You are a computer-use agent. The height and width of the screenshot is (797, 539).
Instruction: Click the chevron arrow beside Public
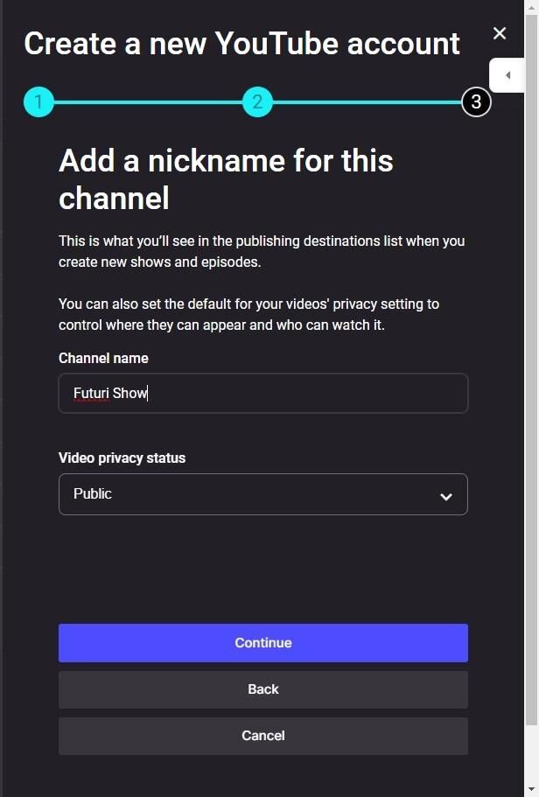tap(446, 496)
